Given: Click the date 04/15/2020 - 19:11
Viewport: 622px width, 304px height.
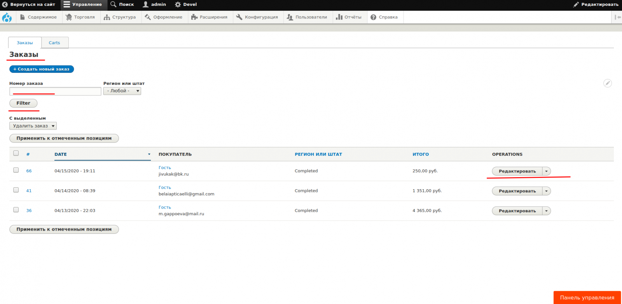Looking at the screenshot, I should click(x=75, y=171).
